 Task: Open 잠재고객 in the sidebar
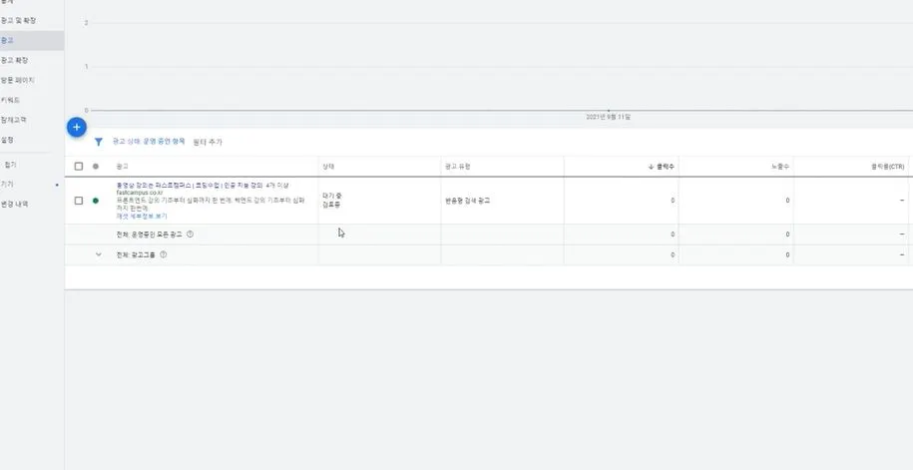click(x=14, y=120)
